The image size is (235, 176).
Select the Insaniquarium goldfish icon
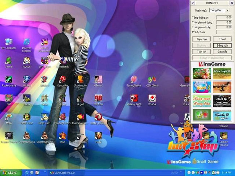[80, 119]
